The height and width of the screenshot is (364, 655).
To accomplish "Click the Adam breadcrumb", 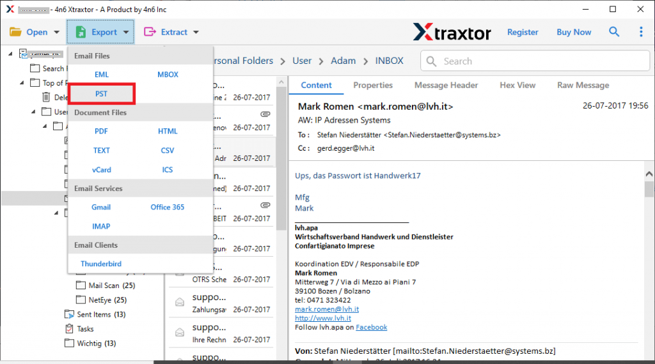I will tap(343, 61).
